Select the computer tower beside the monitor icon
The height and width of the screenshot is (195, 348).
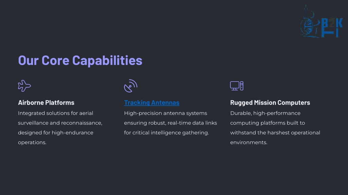point(242,86)
